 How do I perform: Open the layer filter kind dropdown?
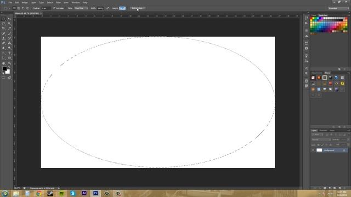(x=317, y=135)
